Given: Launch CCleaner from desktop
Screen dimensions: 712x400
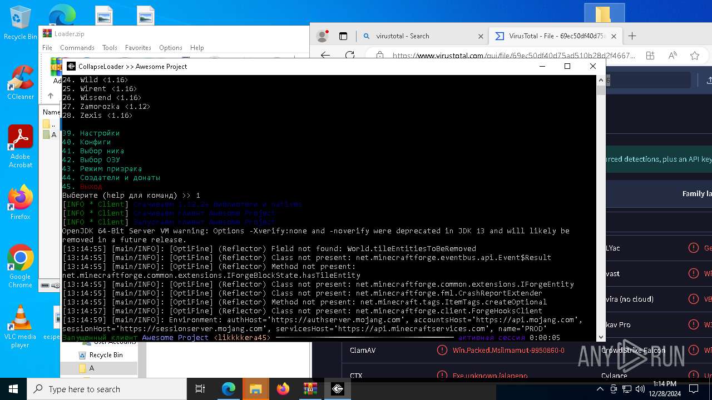Looking at the screenshot, I should click(x=20, y=82).
